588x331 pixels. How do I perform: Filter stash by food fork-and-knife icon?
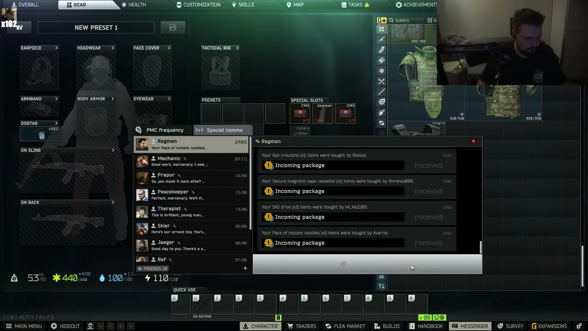click(381, 81)
